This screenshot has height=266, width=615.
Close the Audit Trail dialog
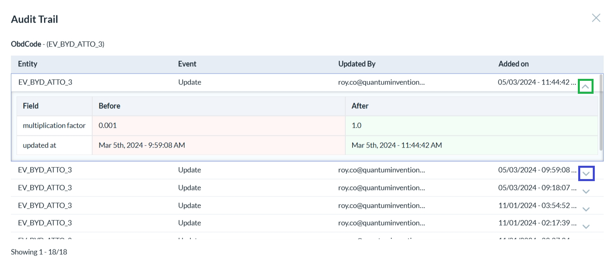[x=596, y=18]
